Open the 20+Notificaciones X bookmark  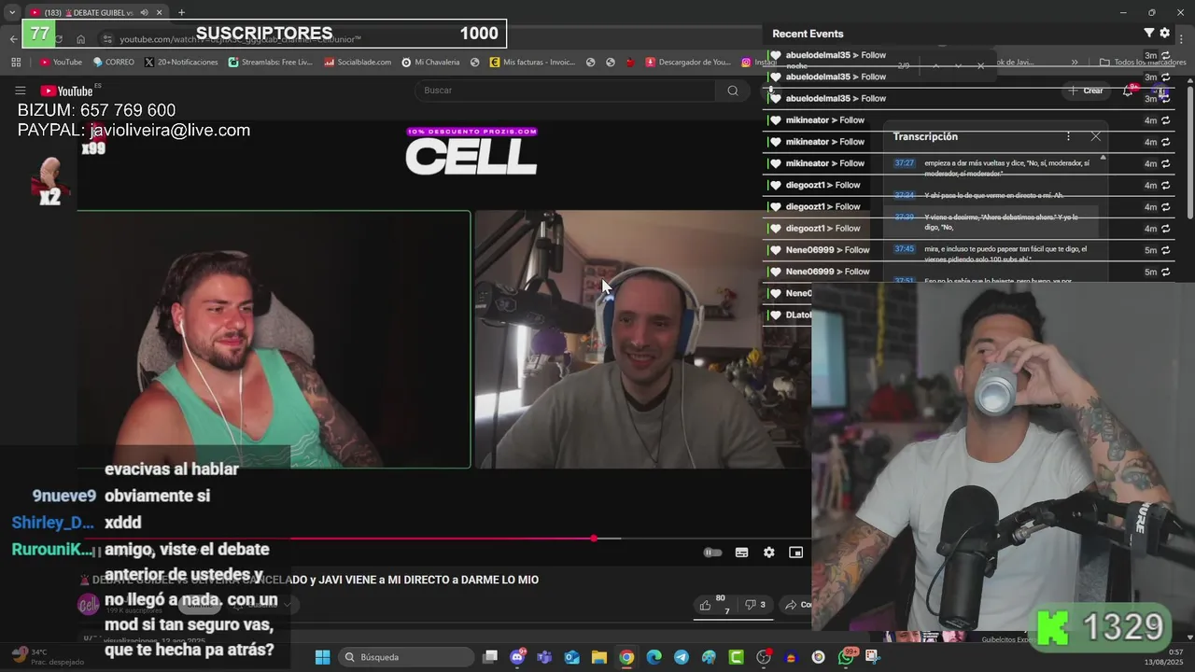[181, 63]
